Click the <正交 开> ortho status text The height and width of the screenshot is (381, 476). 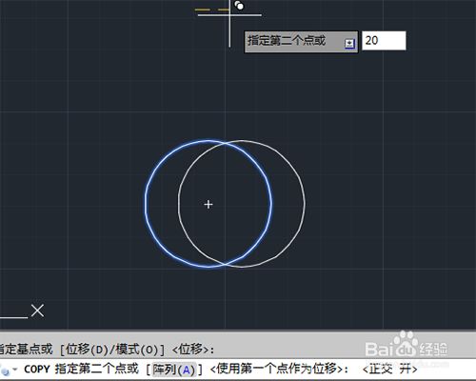pos(389,369)
